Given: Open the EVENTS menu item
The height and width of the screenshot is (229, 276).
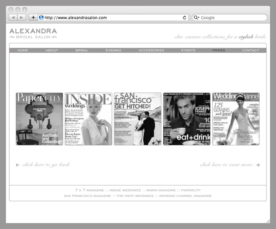Looking at the screenshot, I should [x=188, y=50].
